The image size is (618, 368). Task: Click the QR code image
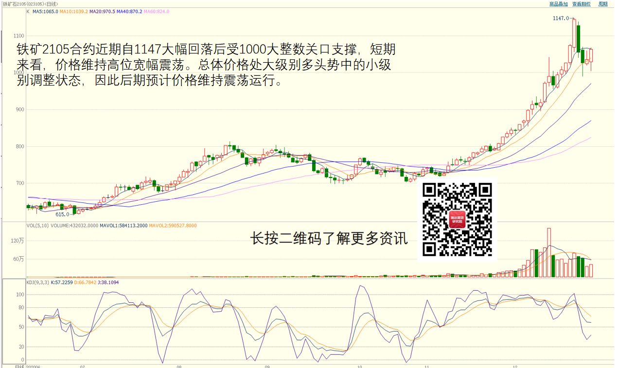click(457, 220)
